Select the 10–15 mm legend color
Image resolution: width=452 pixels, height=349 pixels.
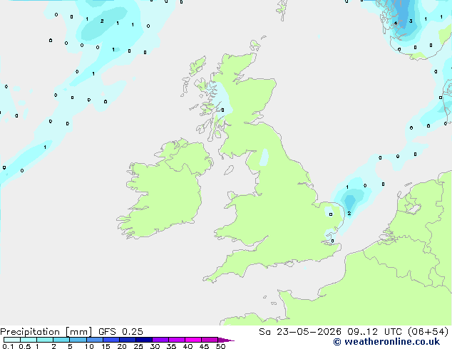pos(94,340)
